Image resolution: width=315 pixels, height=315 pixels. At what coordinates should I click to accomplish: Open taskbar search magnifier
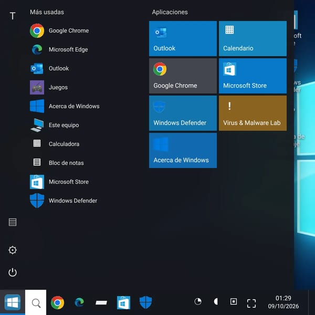tap(36, 302)
